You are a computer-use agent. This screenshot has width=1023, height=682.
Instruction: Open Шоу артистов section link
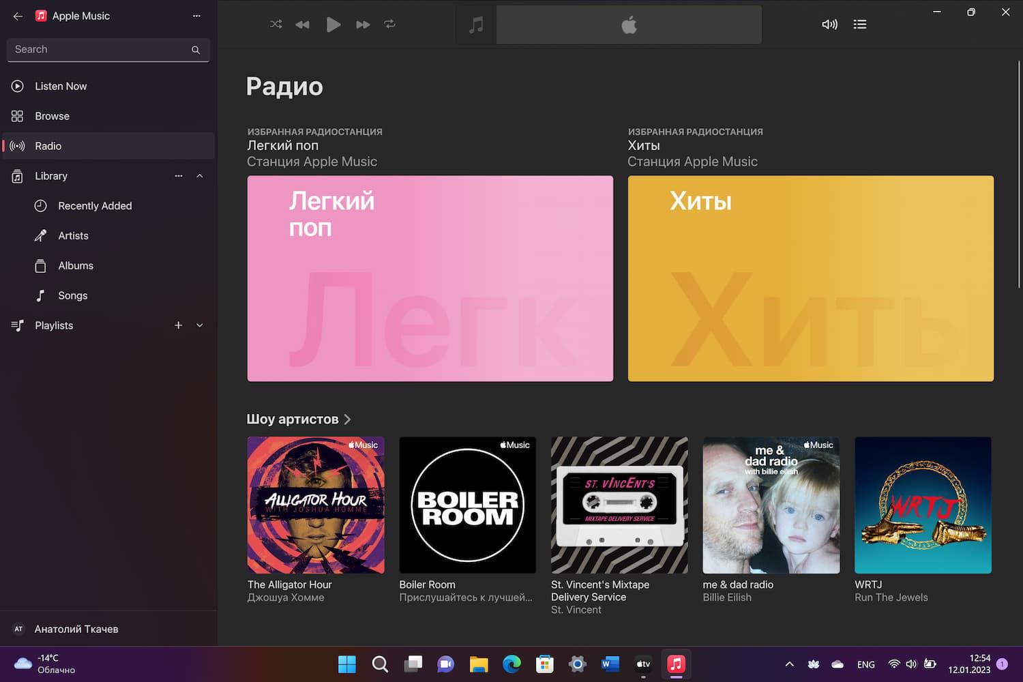pos(299,419)
